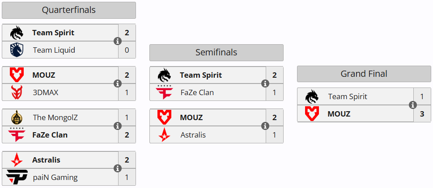Open semifinal info for Team Spirit vs FaZe Clan
The width and height of the screenshot is (433, 188).
pyautogui.click(x=265, y=84)
